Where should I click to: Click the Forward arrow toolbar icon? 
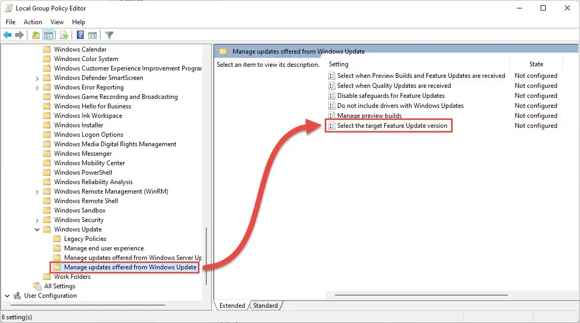[x=19, y=35]
